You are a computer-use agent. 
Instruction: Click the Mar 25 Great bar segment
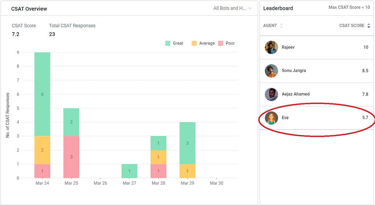[x=71, y=122]
